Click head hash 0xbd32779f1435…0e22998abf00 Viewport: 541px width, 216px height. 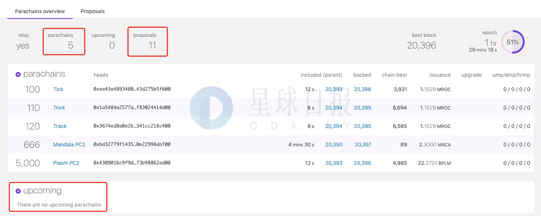[132, 145]
